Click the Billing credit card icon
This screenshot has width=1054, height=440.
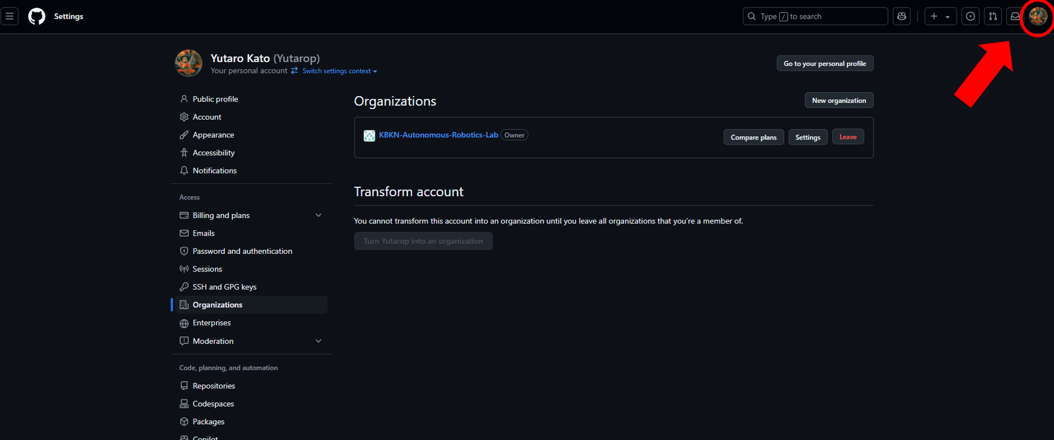pyautogui.click(x=184, y=215)
